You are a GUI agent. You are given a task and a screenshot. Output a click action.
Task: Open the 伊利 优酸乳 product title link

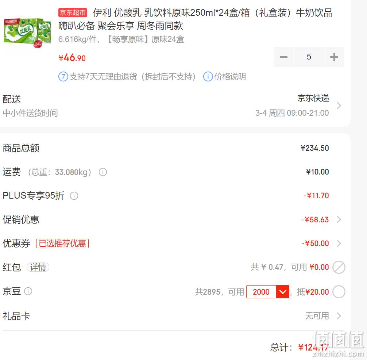[196, 19]
